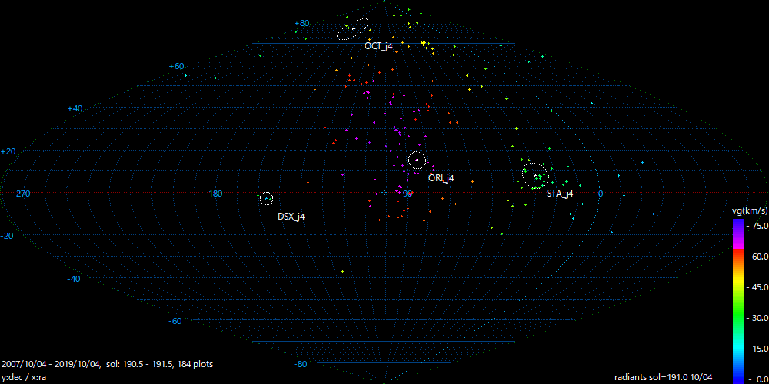Click the vg(km/s) legend title
Screen dimensions: 769x384
[x=748, y=210]
